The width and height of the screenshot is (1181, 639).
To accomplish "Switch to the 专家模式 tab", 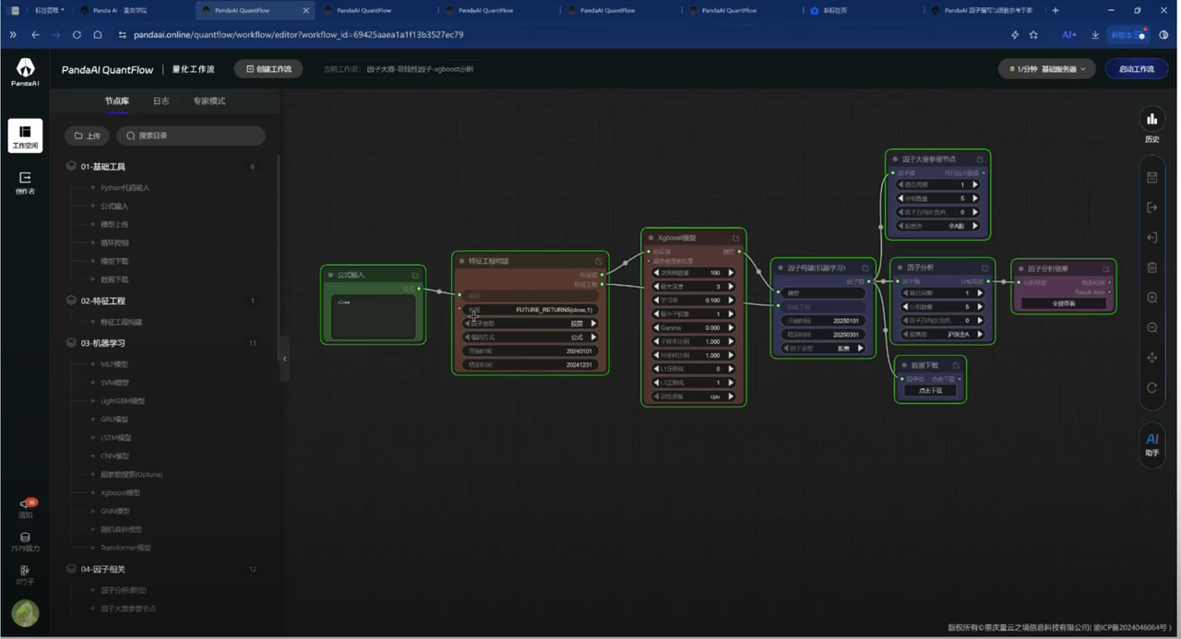I will tap(209, 101).
